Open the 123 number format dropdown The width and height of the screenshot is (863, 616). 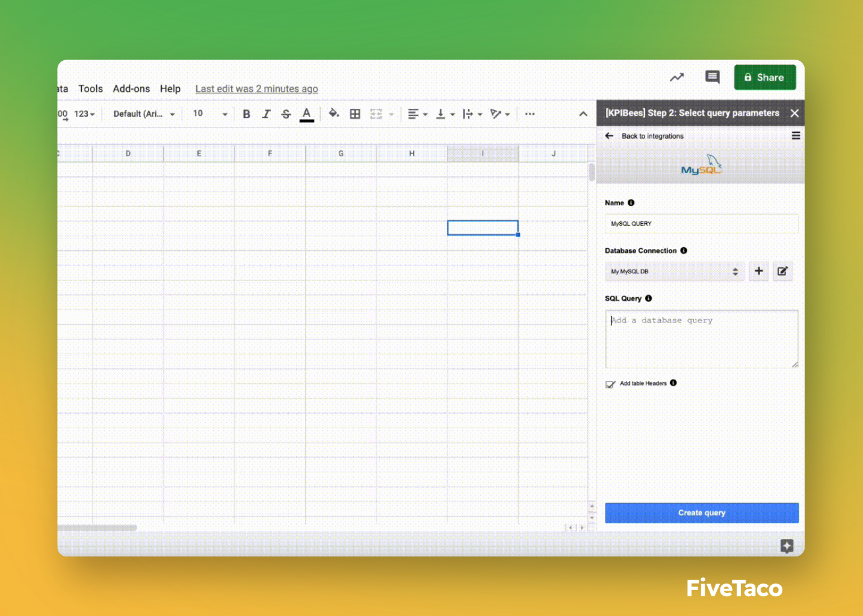point(84,114)
